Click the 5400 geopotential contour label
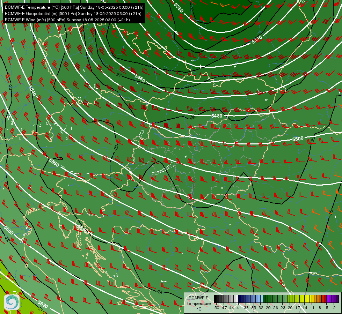The image size is (342, 314). click(x=257, y=40)
